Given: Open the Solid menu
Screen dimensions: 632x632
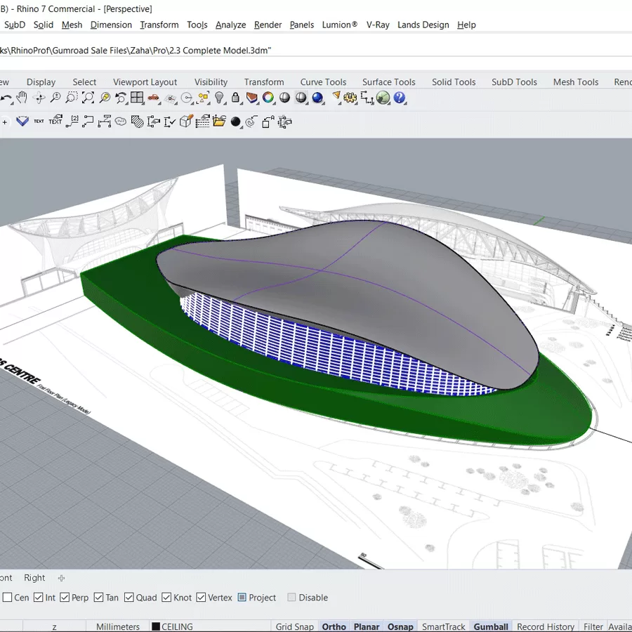Looking at the screenshot, I should click(43, 25).
